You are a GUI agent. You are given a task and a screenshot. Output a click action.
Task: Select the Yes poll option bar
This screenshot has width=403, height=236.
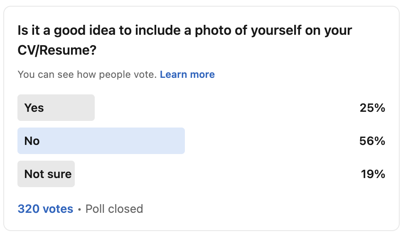coord(56,108)
